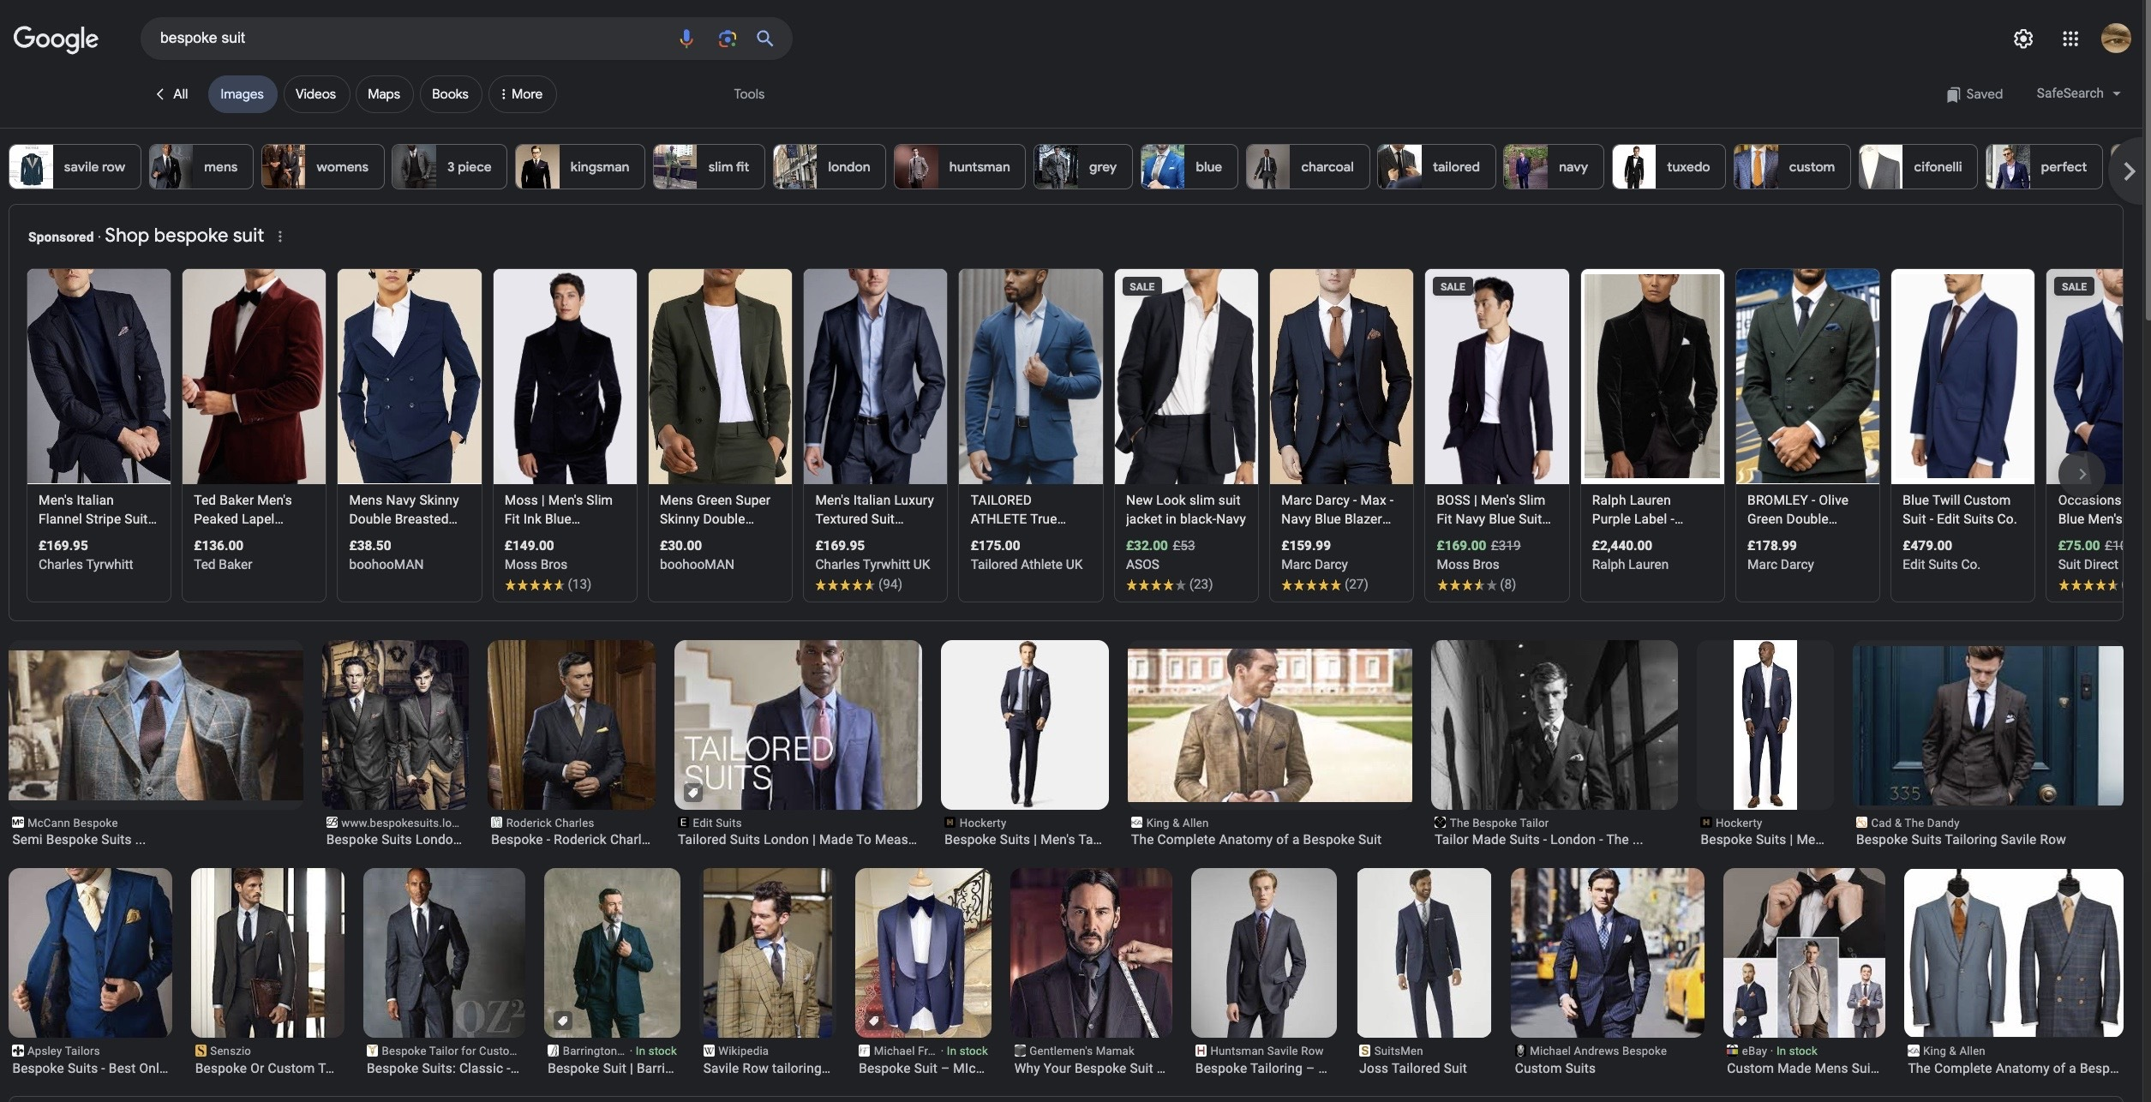The height and width of the screenshot is (1102, 2151).
Task: Open sponsored ads three-dot info menu
Action: 279,237
